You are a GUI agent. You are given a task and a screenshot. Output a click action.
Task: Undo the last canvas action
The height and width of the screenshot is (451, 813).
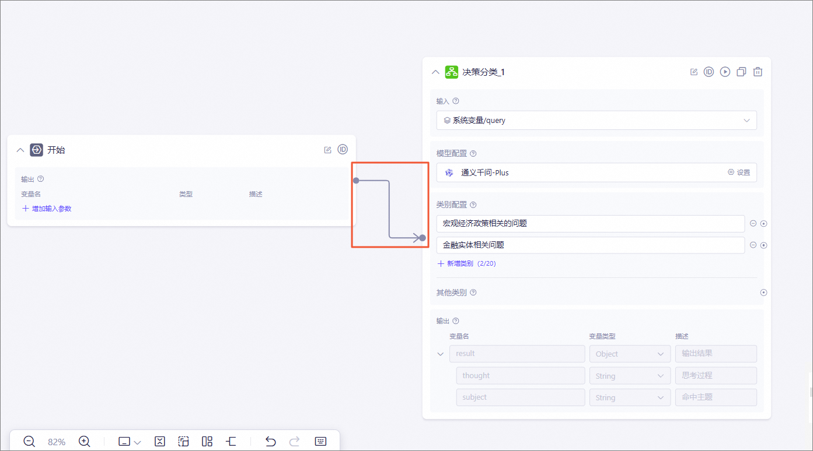[x=270, y=442]
